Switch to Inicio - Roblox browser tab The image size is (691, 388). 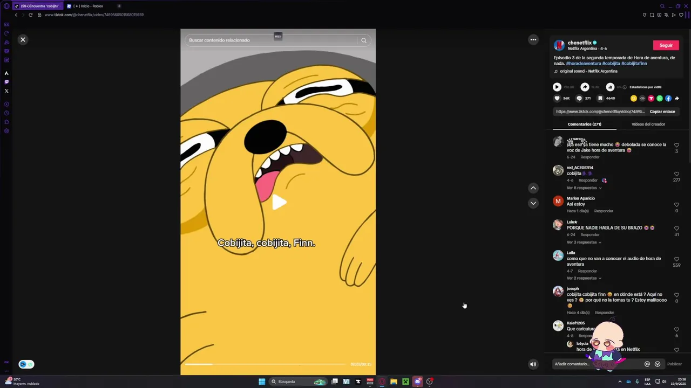(x=89, y=6)
